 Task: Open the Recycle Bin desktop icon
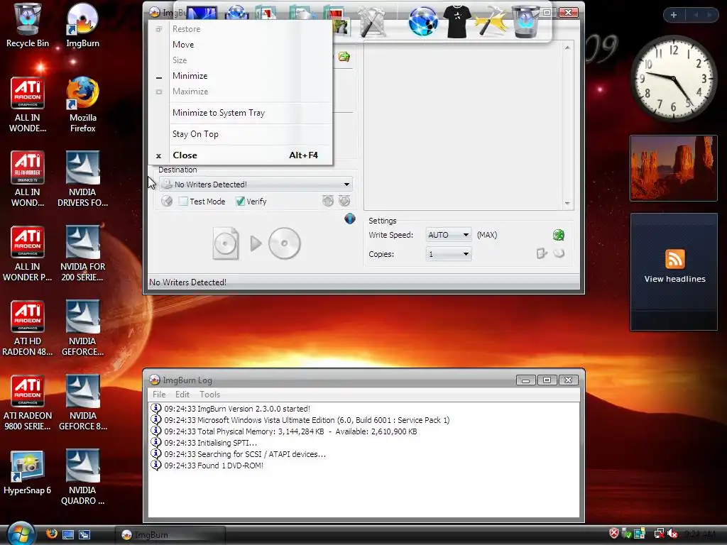(28, 26)
